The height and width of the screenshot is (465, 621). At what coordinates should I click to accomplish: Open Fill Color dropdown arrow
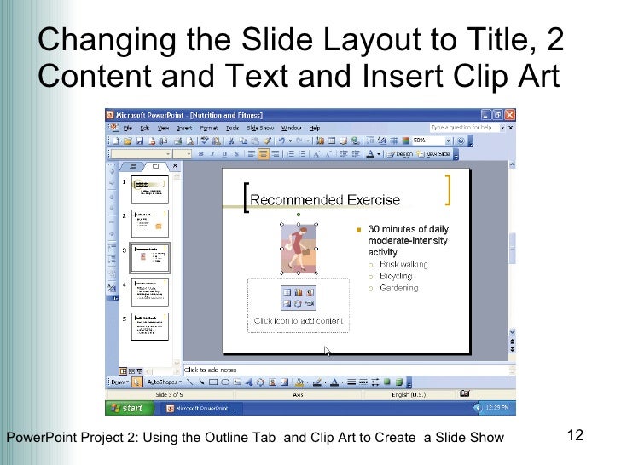point(307,382)
